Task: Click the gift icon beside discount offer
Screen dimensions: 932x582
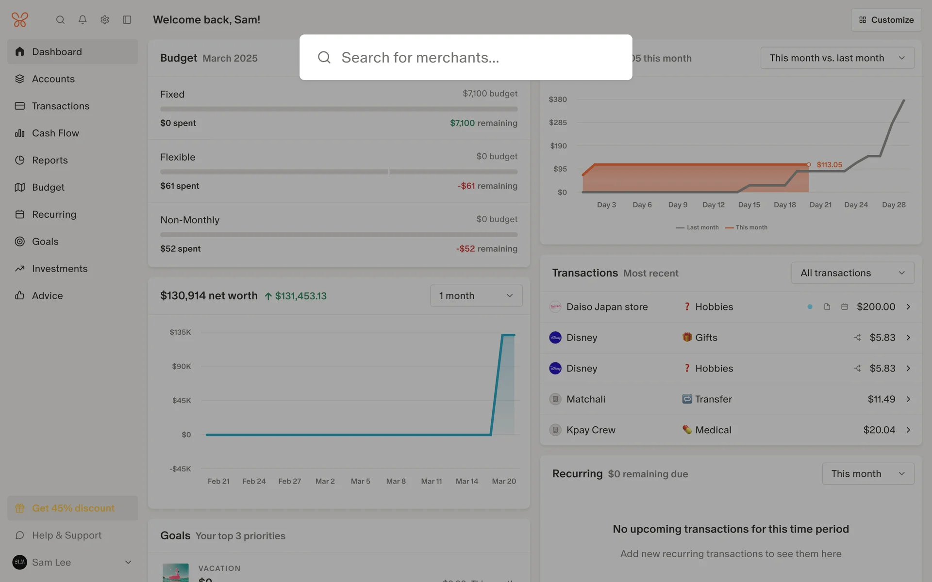Action: click(20, 508)
